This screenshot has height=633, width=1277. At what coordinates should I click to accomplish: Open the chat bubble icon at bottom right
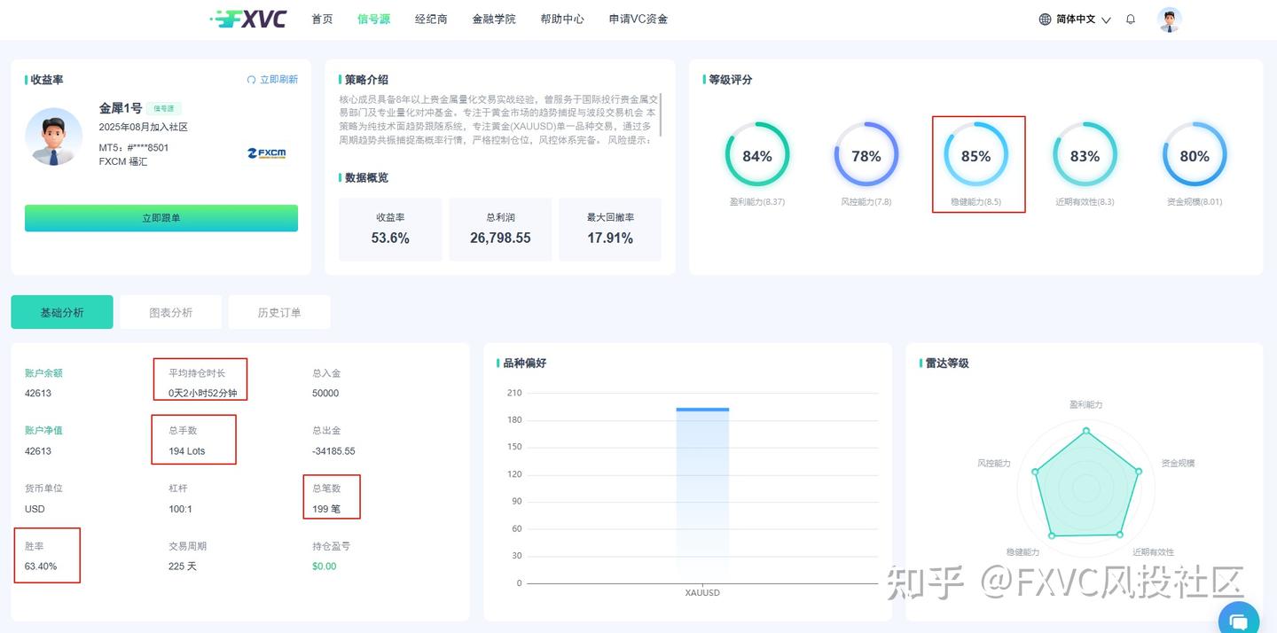pyautogui.click(x=1239, y=620)
